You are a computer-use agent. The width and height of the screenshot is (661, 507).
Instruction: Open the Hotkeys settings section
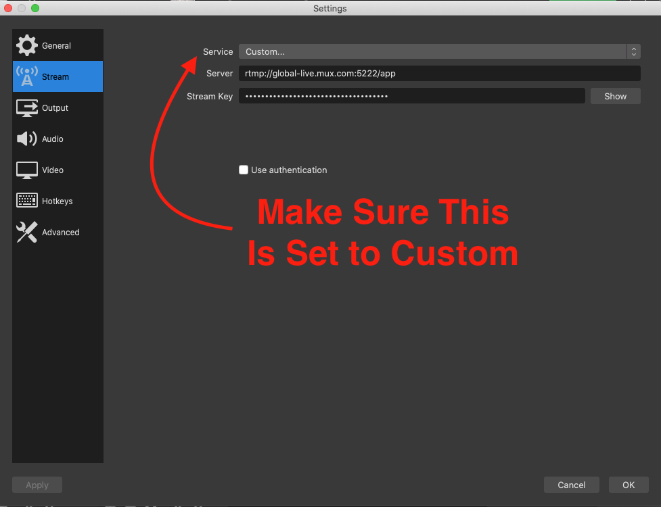[58, 201]
